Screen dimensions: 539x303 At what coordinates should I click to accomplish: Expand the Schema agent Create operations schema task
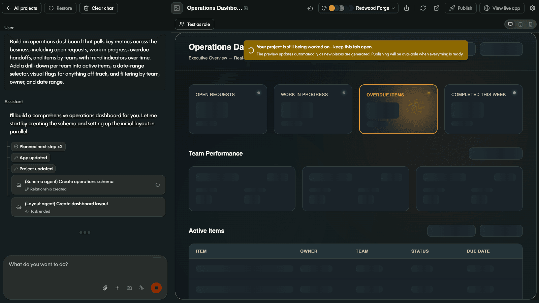click(88, 185)
